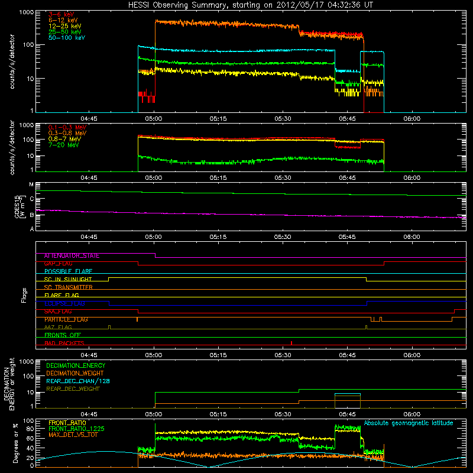
Task: Click the 0.3-0.8 MeV legend label
Action: (67, 133)
